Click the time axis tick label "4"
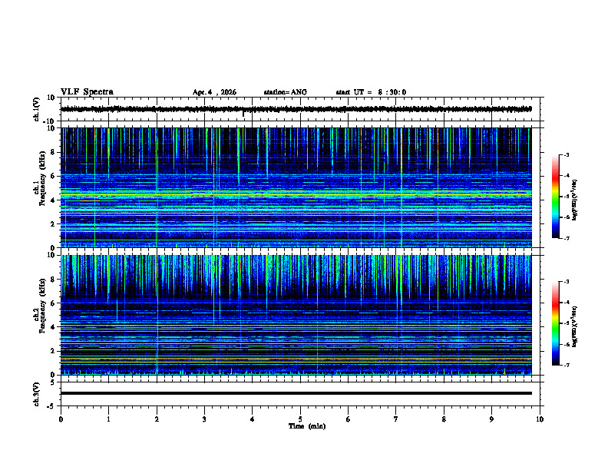Screen dimensions: 608x470 253,419
